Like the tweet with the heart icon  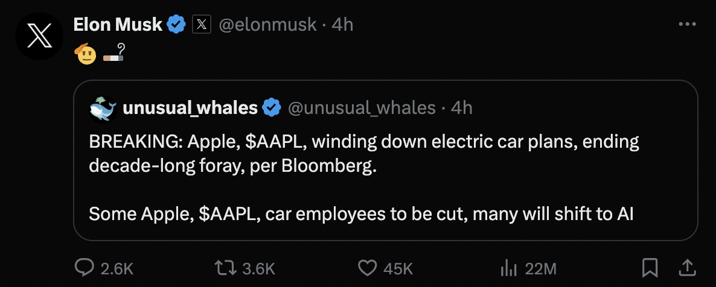coord(366,268)
